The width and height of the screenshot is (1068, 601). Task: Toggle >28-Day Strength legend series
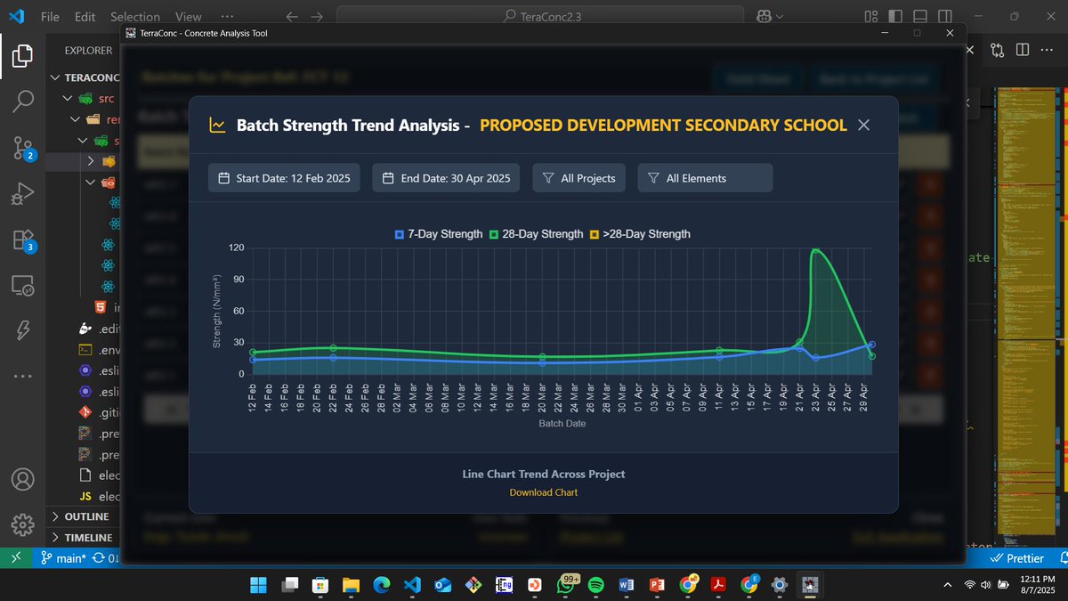tap(639, 234)
